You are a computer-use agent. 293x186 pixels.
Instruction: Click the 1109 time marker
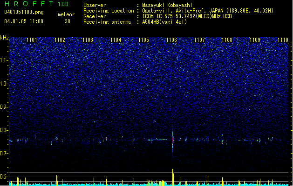[x=255, y=40]
